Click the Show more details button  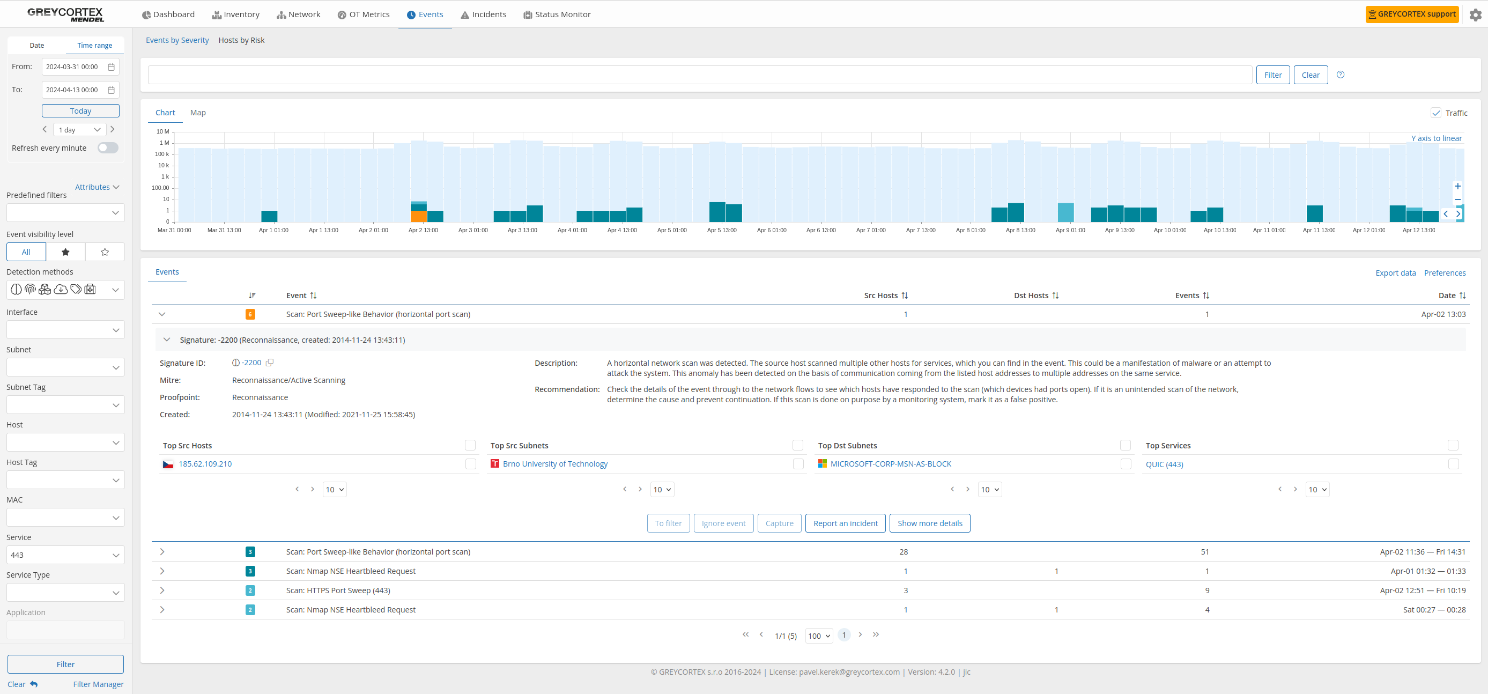[929, 523]
